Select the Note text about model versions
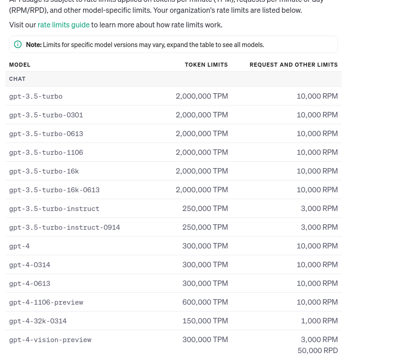 (x=145, y=45)
